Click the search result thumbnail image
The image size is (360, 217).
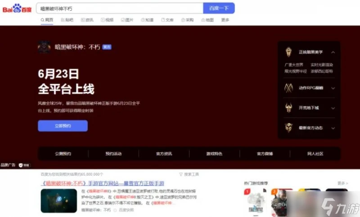59,201
